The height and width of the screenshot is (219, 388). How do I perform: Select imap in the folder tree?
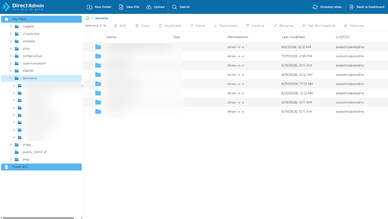pos(27,145)
